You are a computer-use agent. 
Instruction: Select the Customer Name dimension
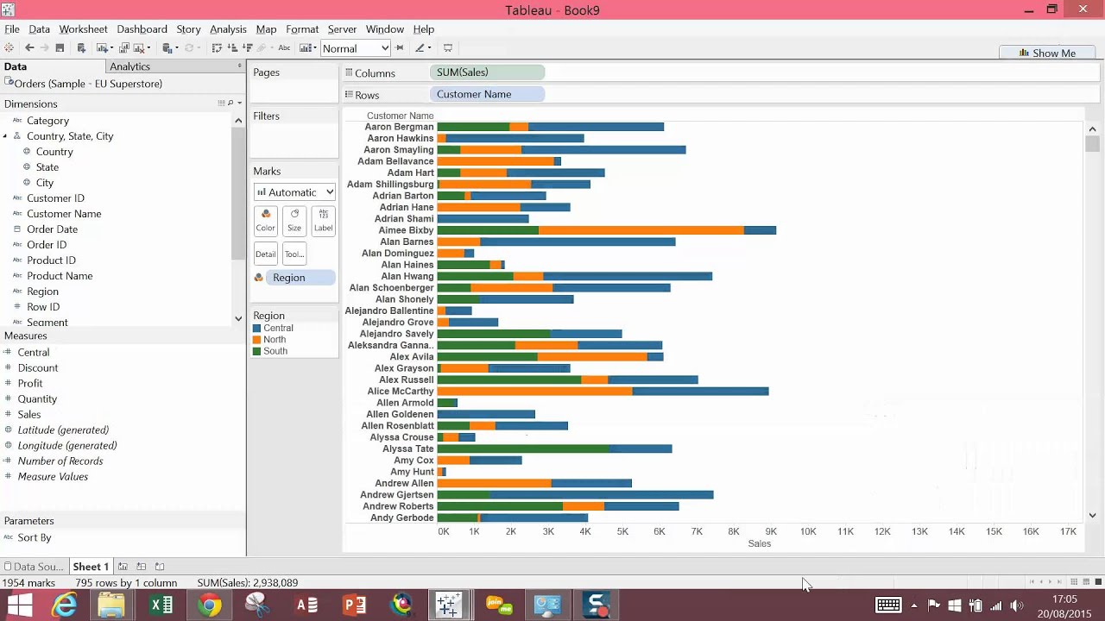pyautogui.click(x=64, y=214)
